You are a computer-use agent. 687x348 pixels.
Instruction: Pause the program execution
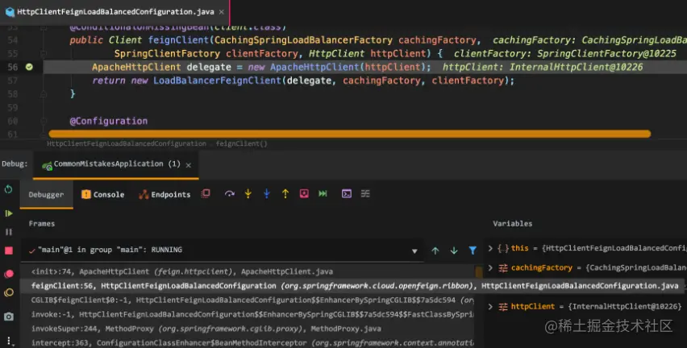click(x=8, y=232)
